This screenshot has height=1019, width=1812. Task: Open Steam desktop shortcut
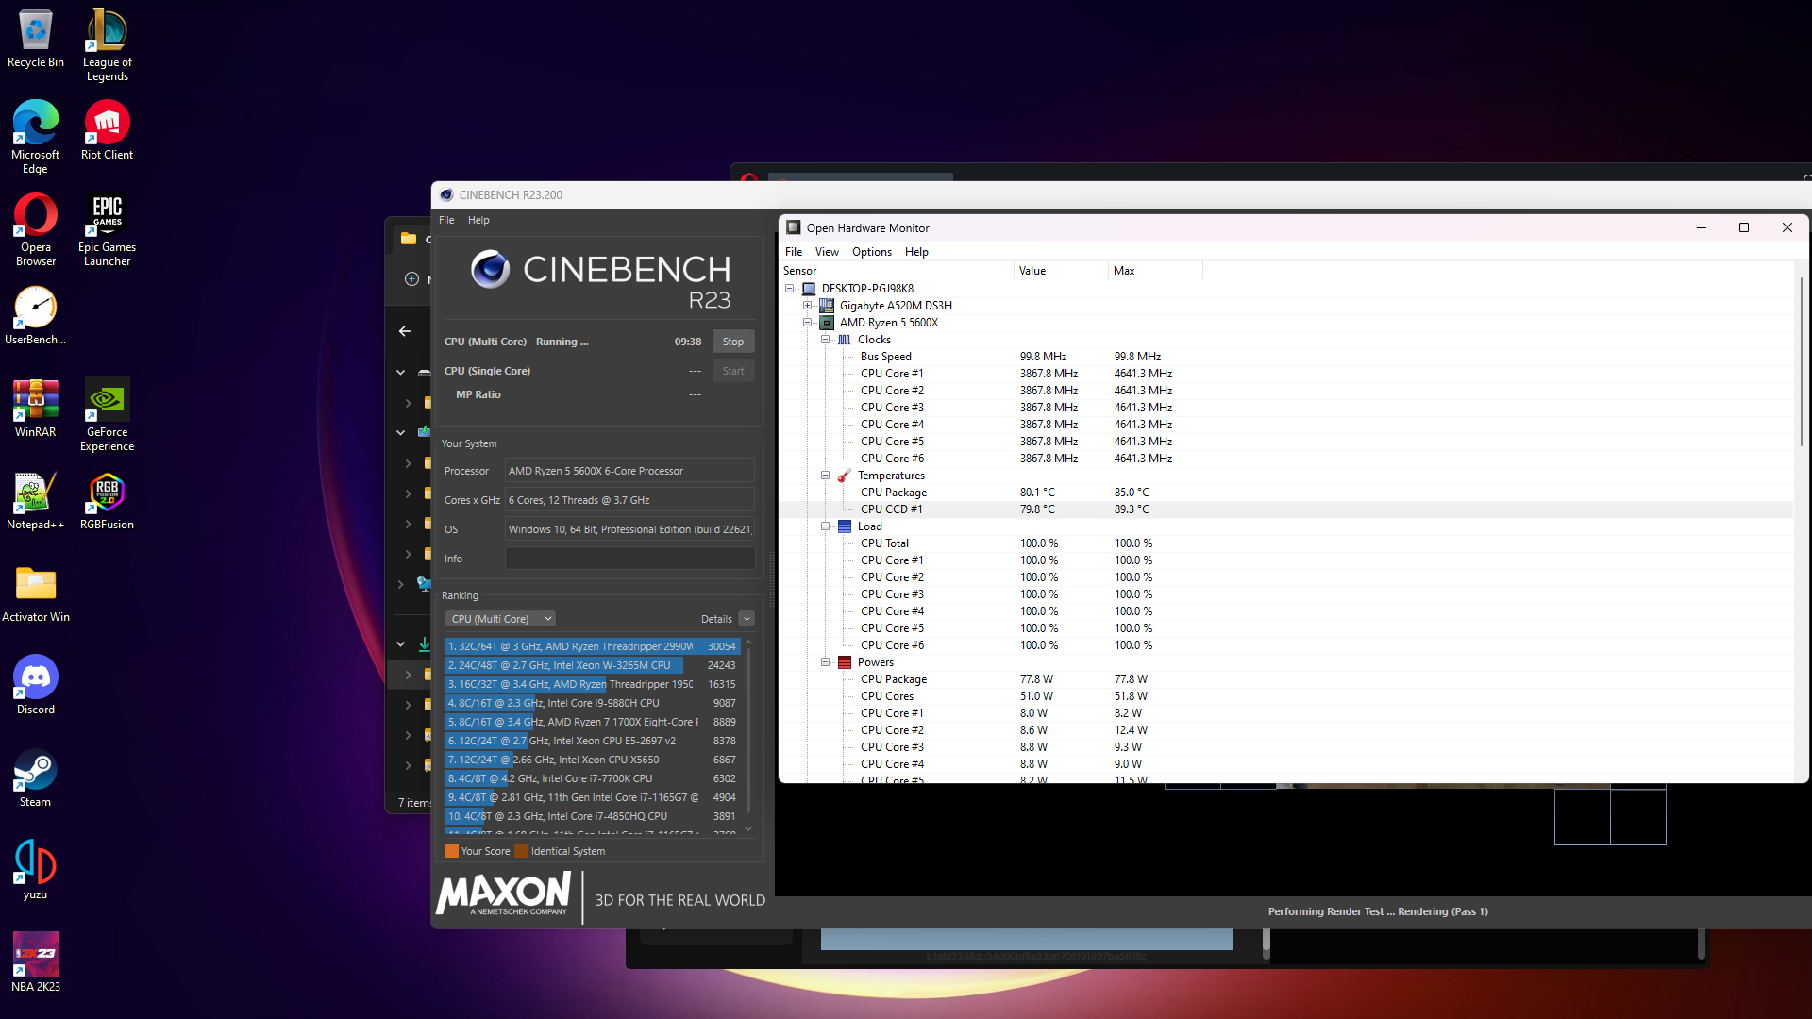coord(36,777)
